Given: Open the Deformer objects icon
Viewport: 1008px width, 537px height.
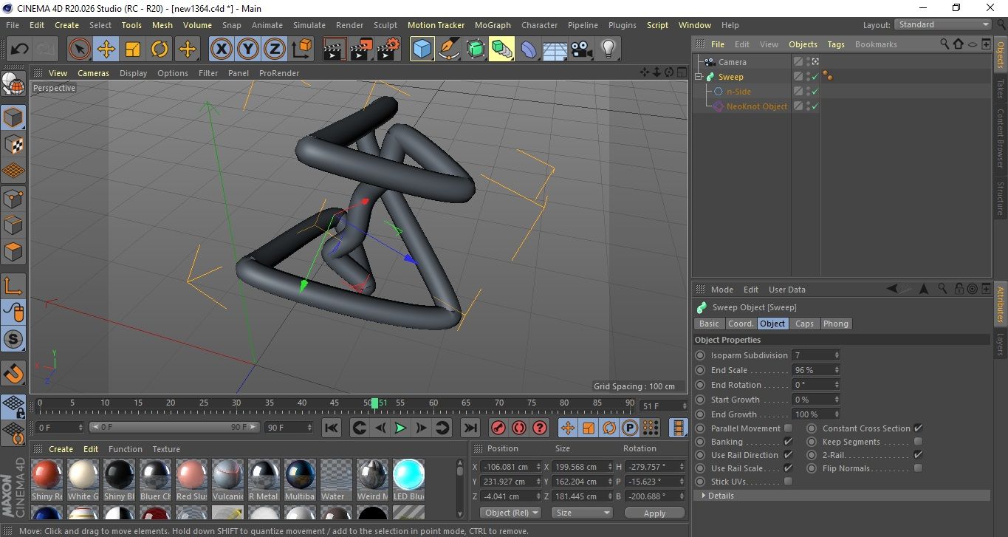Looking at the screenshot, I should coord(528,49).
